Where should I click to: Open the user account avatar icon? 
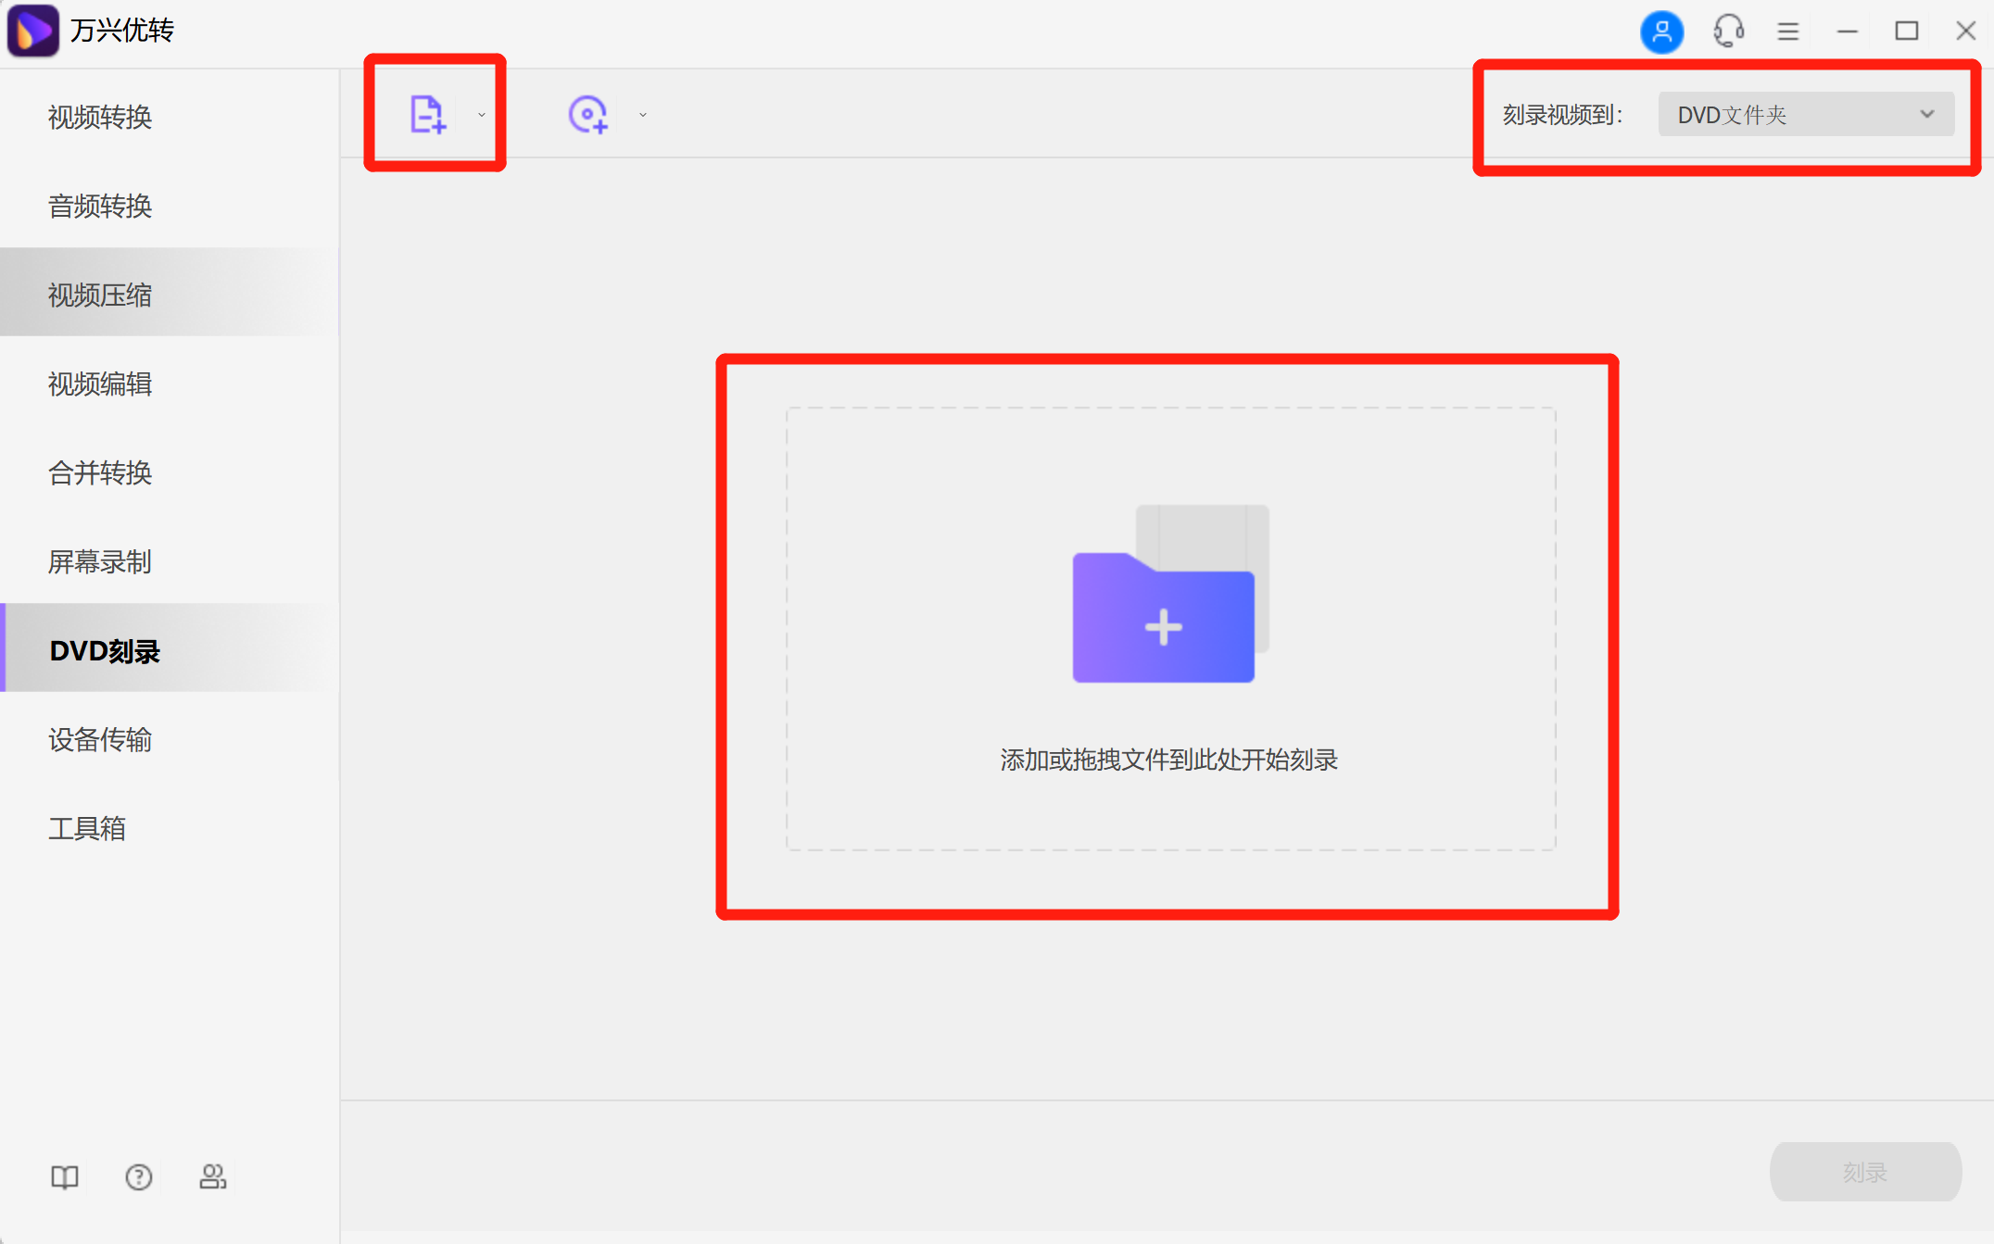[1662, 31]
